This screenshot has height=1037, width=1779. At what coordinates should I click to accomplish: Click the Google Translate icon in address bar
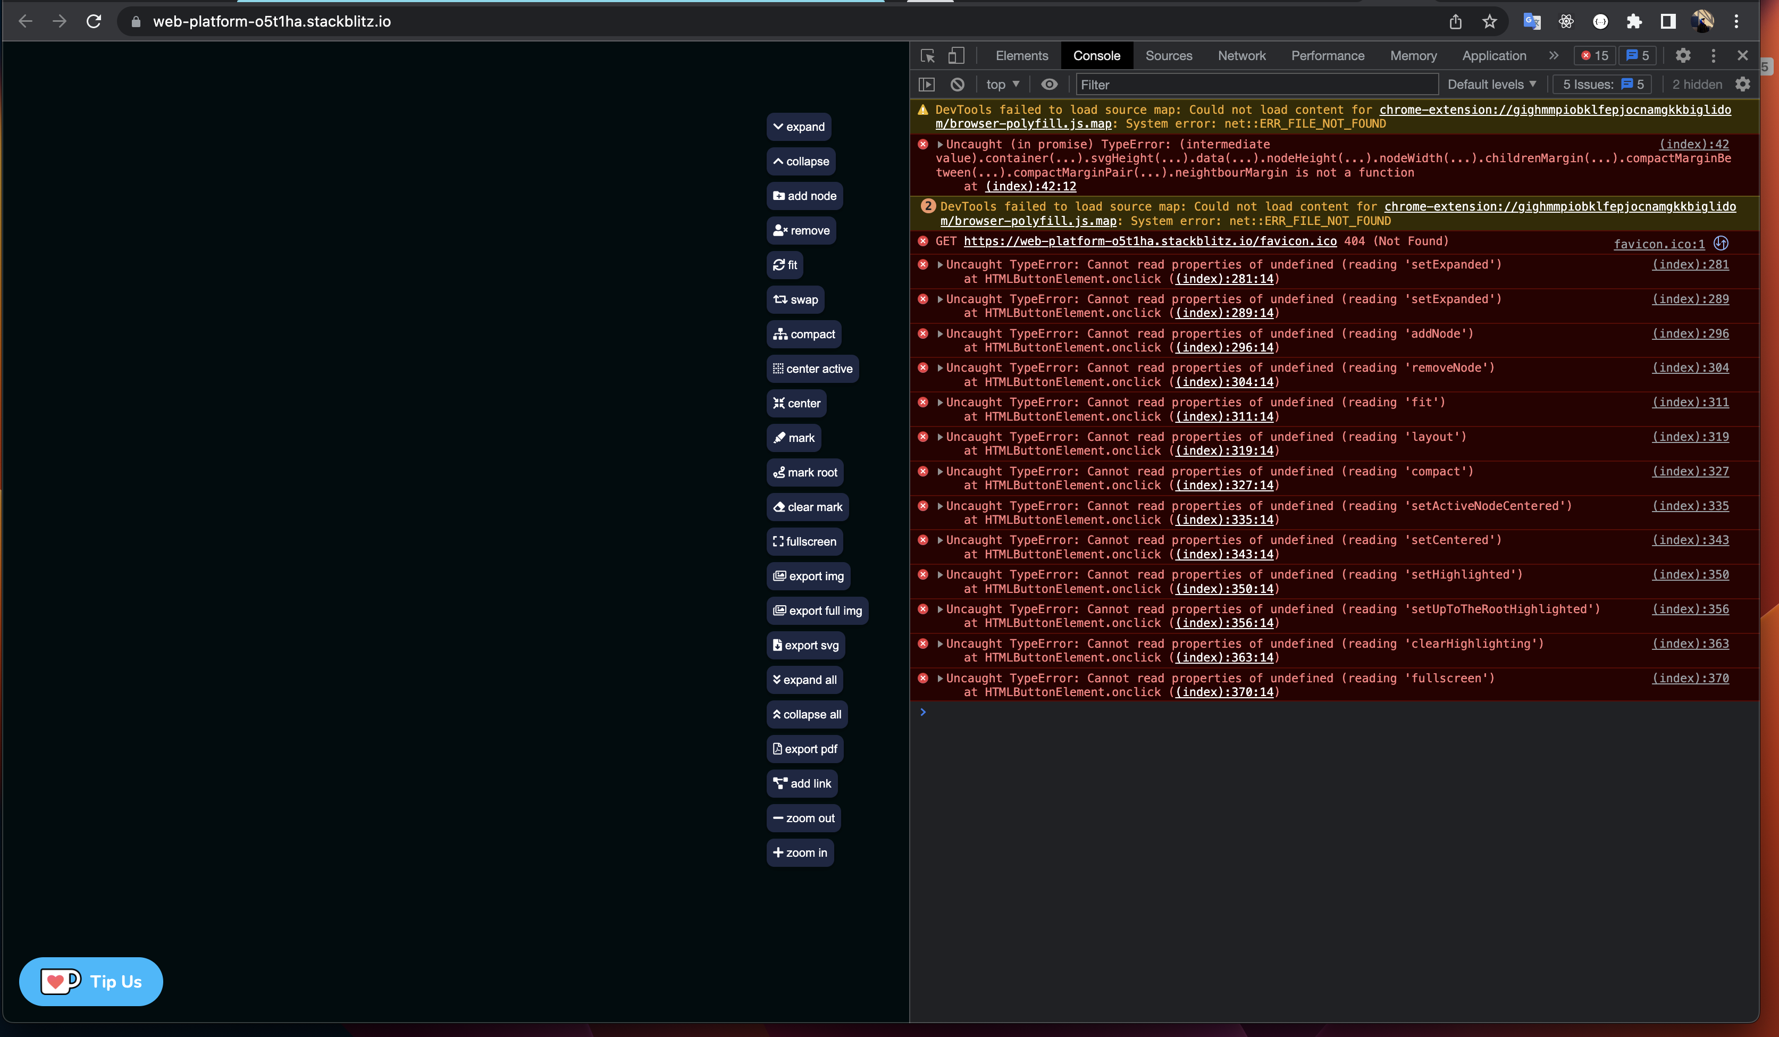tap(1531, 21)
